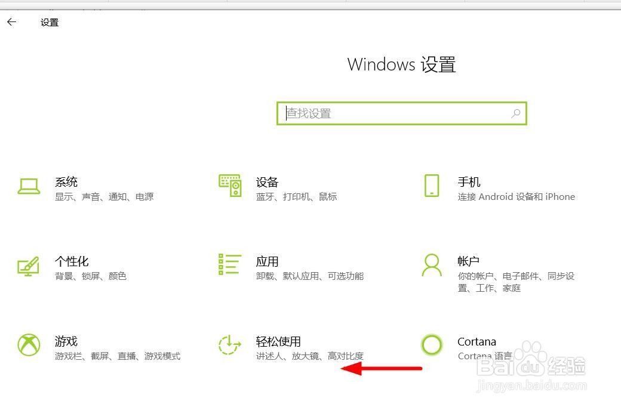The width and height of the screenshot is (621, 407).
Task: Click the text 讲述人、放大镜、高对比度
Action: pos(310,356)
